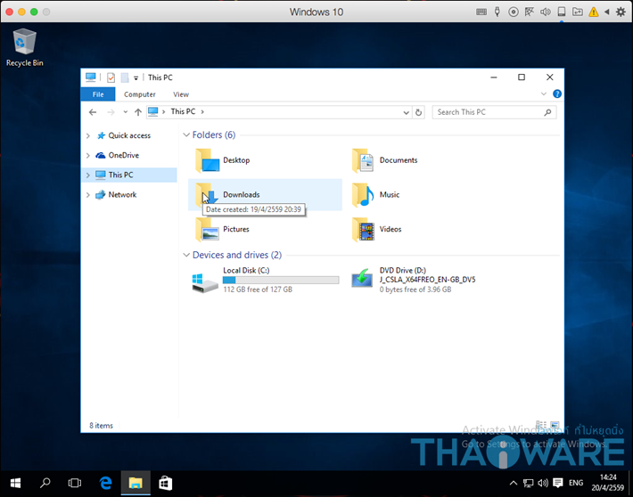Open the address bar history dropdown
The image size is (633, 497).
[407, 112]
